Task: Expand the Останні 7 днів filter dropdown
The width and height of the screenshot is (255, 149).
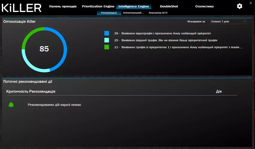Action: (228, 22)
